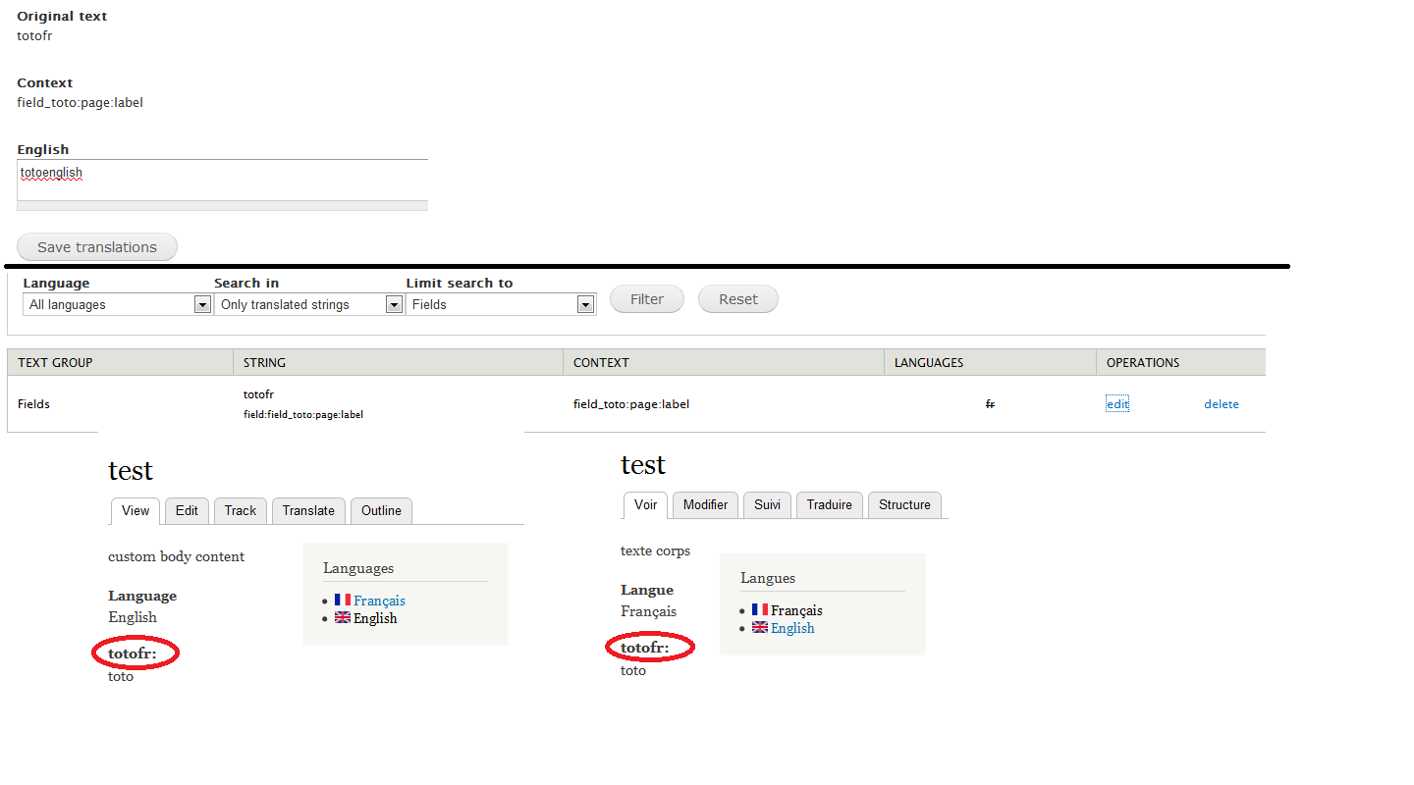Switch to the Translate tab
The height and width of the screenshot is (785, 1414).
[307, 510]
